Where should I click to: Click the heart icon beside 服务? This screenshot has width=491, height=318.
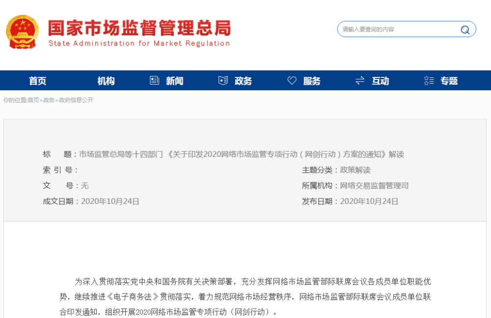coord(292,81)
